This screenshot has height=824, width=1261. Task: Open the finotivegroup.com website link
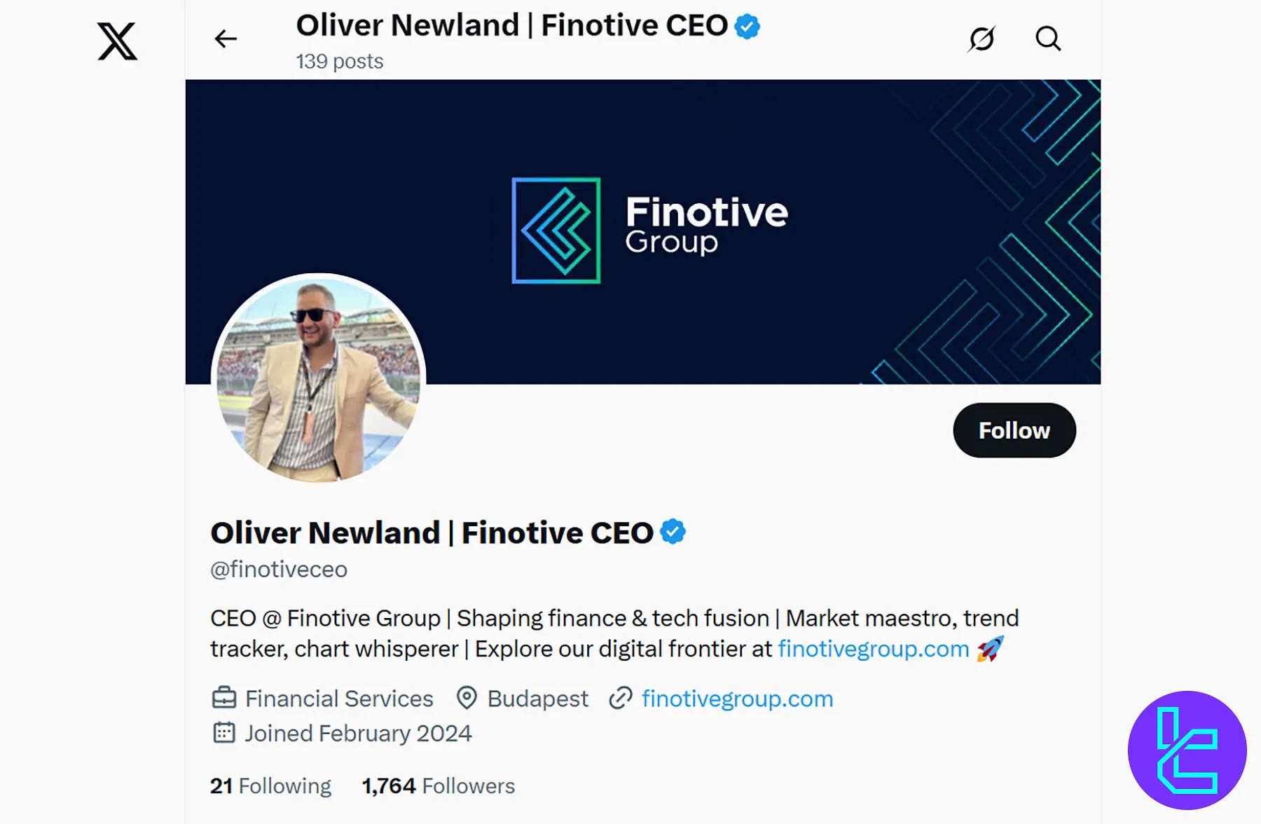[736, 698]
